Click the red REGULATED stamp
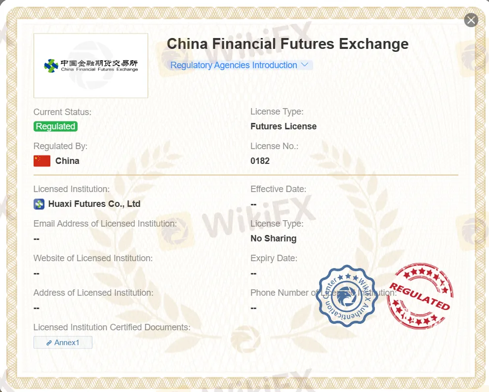489x392 pixels. click(419, 296)
